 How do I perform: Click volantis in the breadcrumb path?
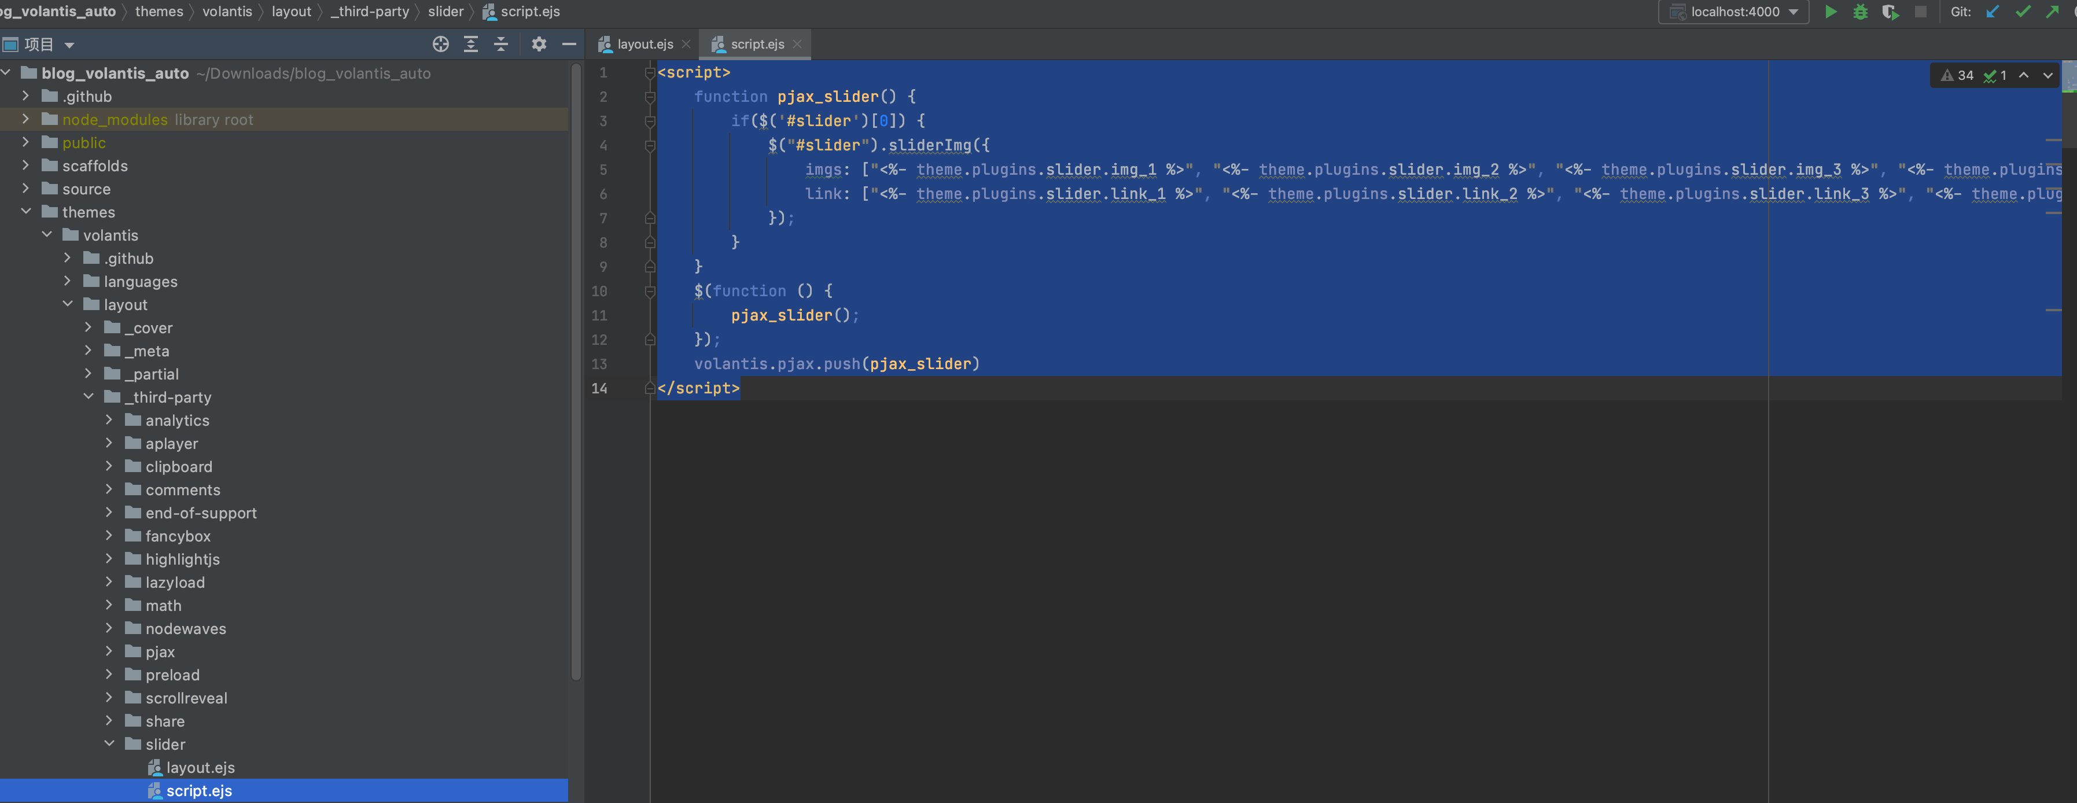point(227,12)
